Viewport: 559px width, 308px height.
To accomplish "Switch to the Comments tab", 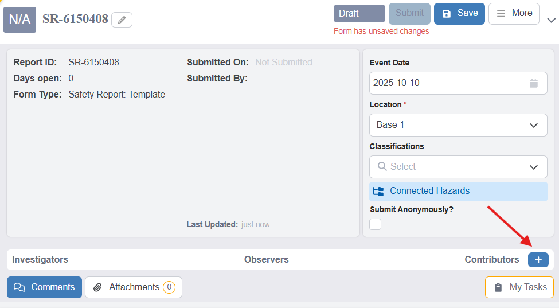I will [x=44, y=287].
